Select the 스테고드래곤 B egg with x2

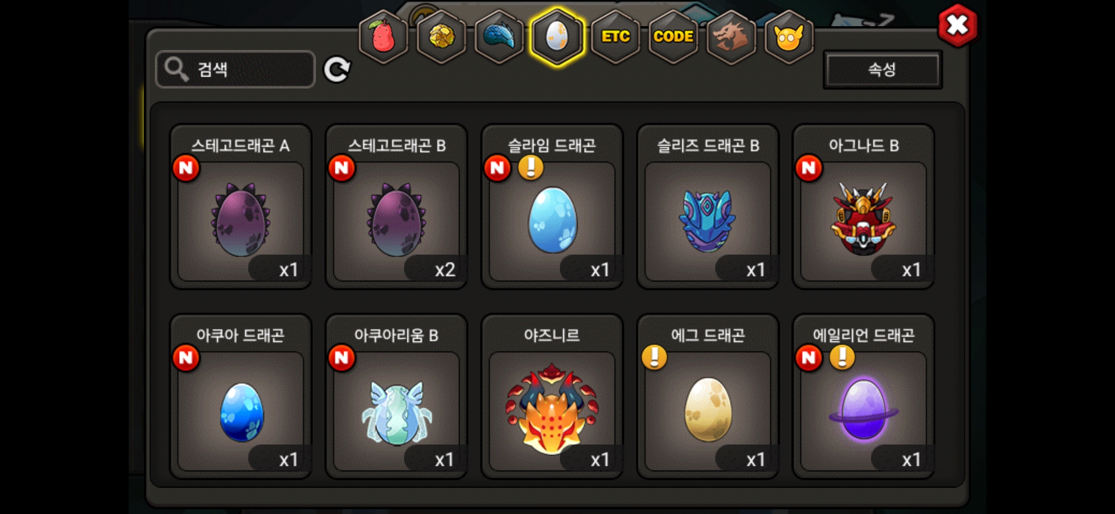tap(396, 207)
